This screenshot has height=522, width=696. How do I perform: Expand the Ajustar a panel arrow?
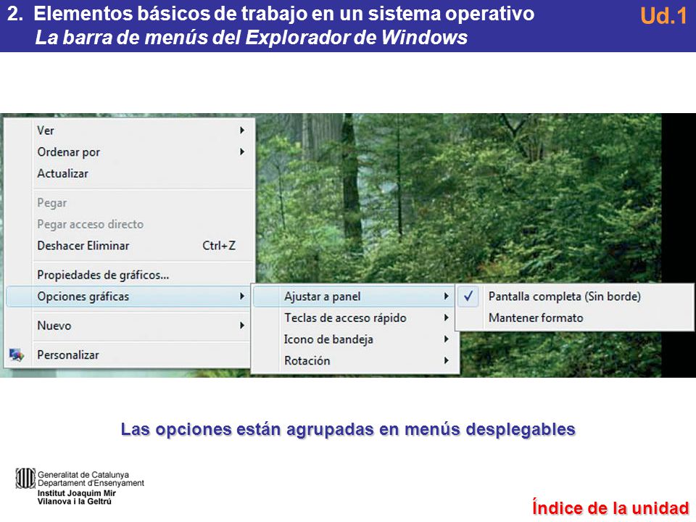tap(447, 296)
